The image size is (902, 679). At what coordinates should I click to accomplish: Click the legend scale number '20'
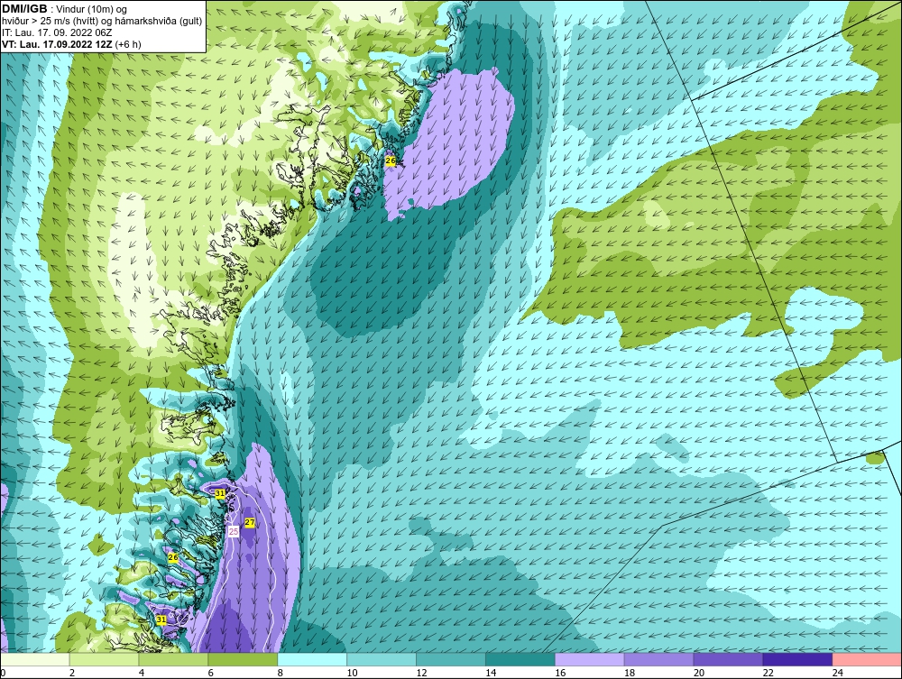click(x=699, y=673)
